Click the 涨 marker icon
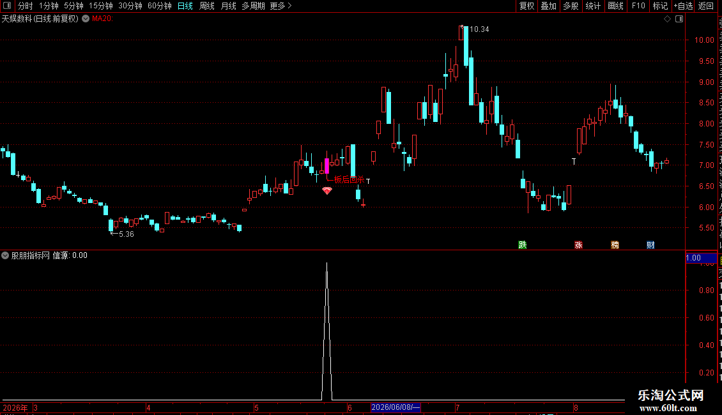 (578, 245)
